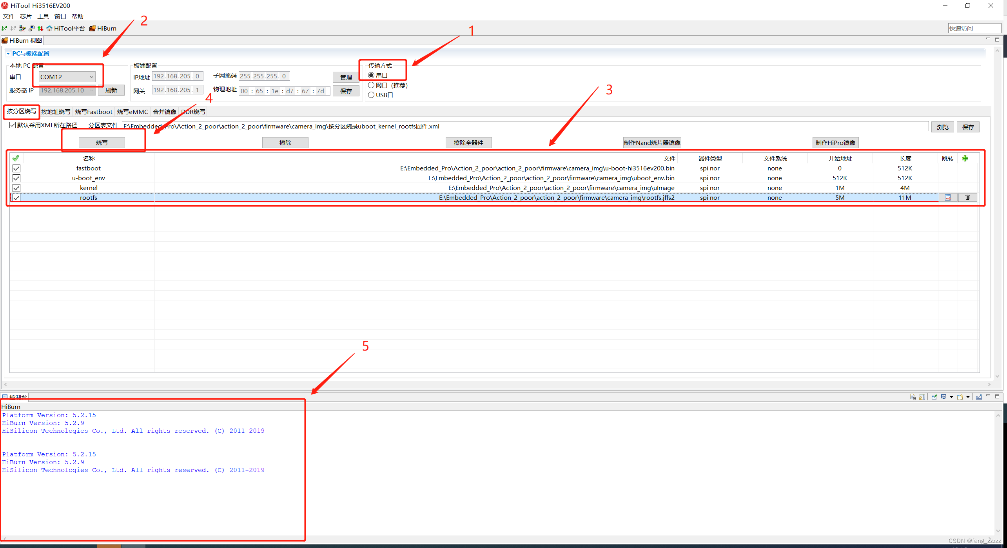The image size is (1007, 548).
Task: Open the 工具 menu
Action: (x=43, y=16)
